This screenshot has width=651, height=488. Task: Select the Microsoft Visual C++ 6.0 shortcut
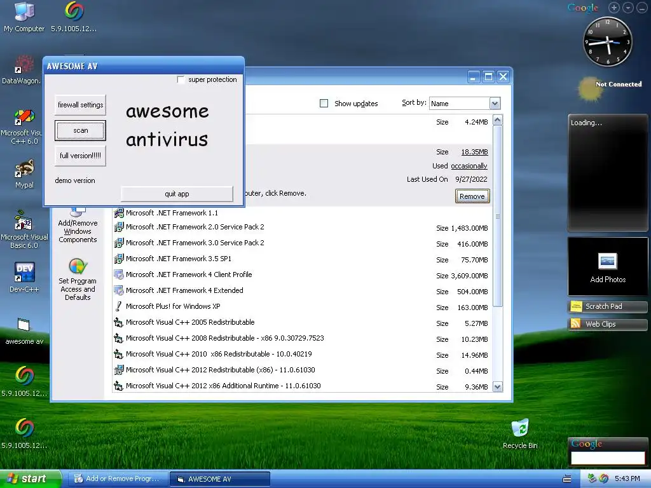tap(24, 126)
